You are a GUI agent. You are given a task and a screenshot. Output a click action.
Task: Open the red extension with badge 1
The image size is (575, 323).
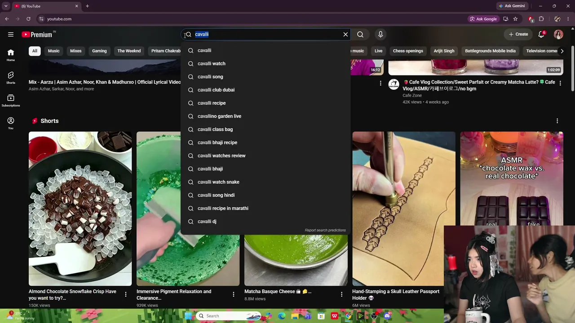[531, 19]
